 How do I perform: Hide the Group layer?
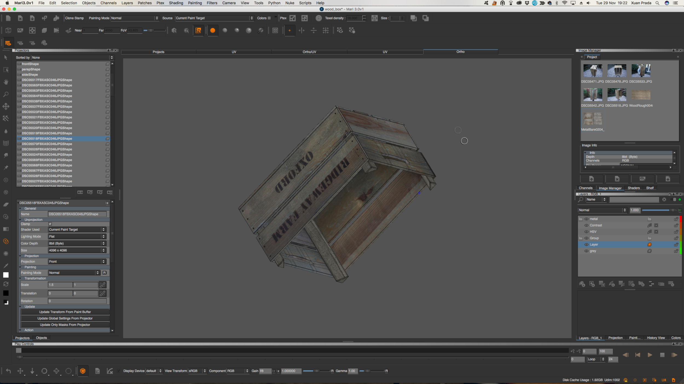[x=586, y=238]
